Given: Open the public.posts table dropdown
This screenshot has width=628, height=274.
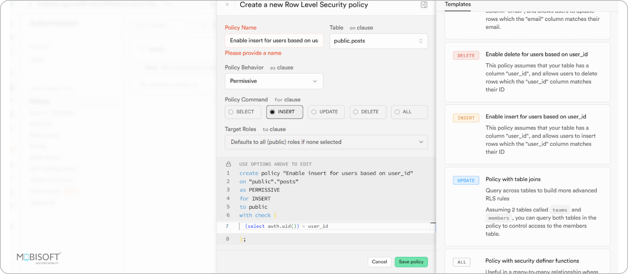Looking at the screenshot, I should click(x=379, y=41).
